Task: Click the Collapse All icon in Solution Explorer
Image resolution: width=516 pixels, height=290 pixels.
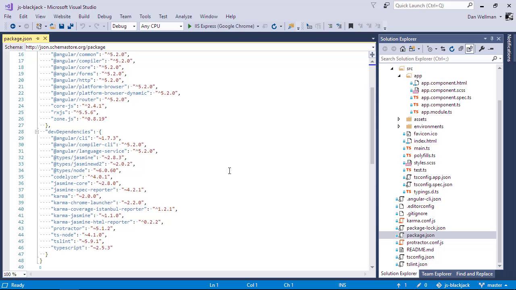Action: coord(461,49)
